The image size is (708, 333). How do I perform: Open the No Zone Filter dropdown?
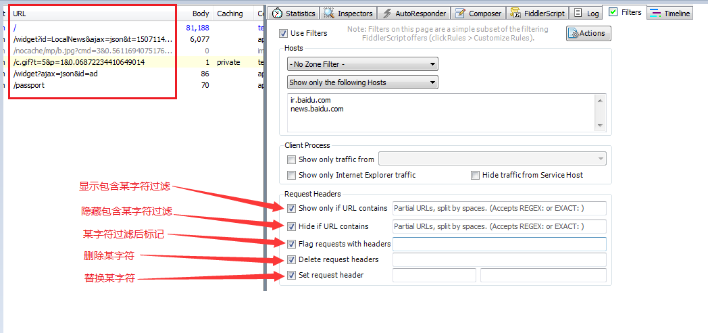(x=363, y=64)
